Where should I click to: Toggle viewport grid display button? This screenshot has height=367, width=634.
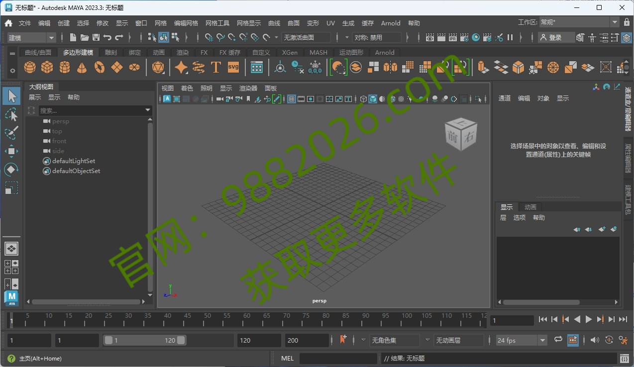click(292, 99)
